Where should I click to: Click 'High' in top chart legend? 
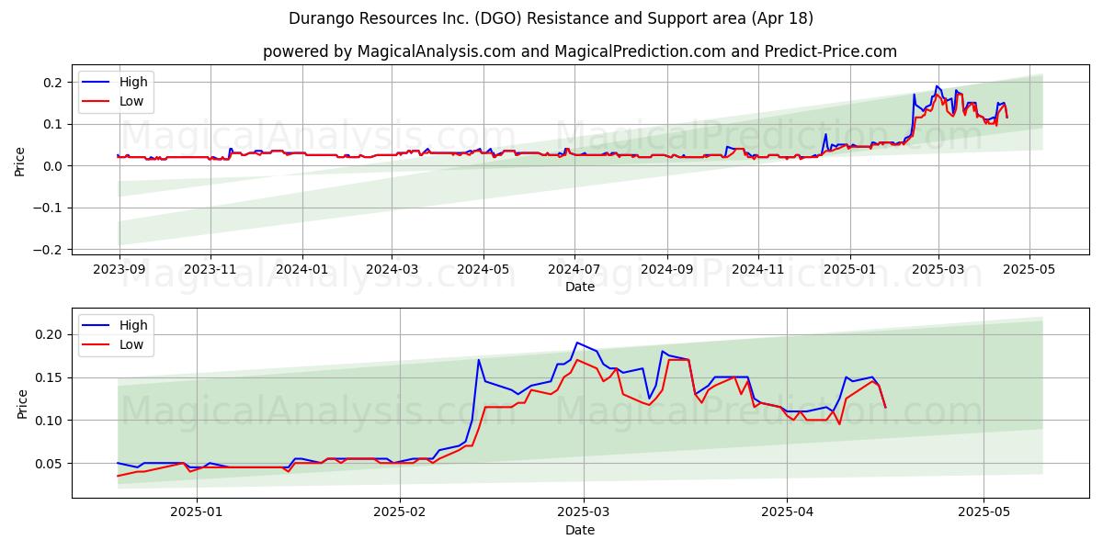tap(133, 82)
